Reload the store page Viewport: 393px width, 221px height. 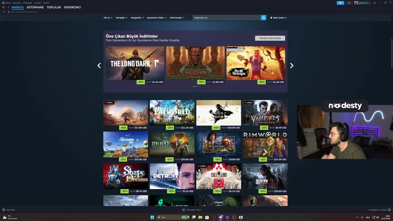coord(4,12)
